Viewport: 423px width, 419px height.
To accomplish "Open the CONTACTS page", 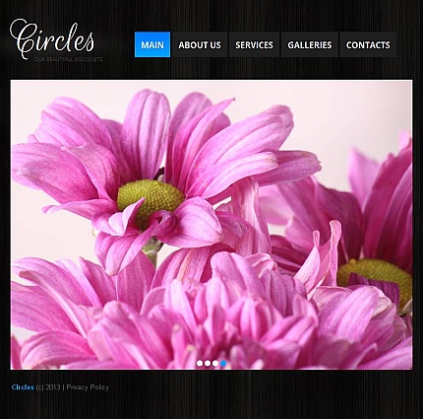I will (368, 44).
